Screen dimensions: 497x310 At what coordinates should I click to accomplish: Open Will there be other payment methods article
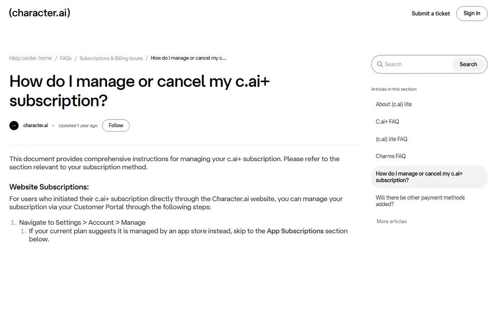pos(420,201)
